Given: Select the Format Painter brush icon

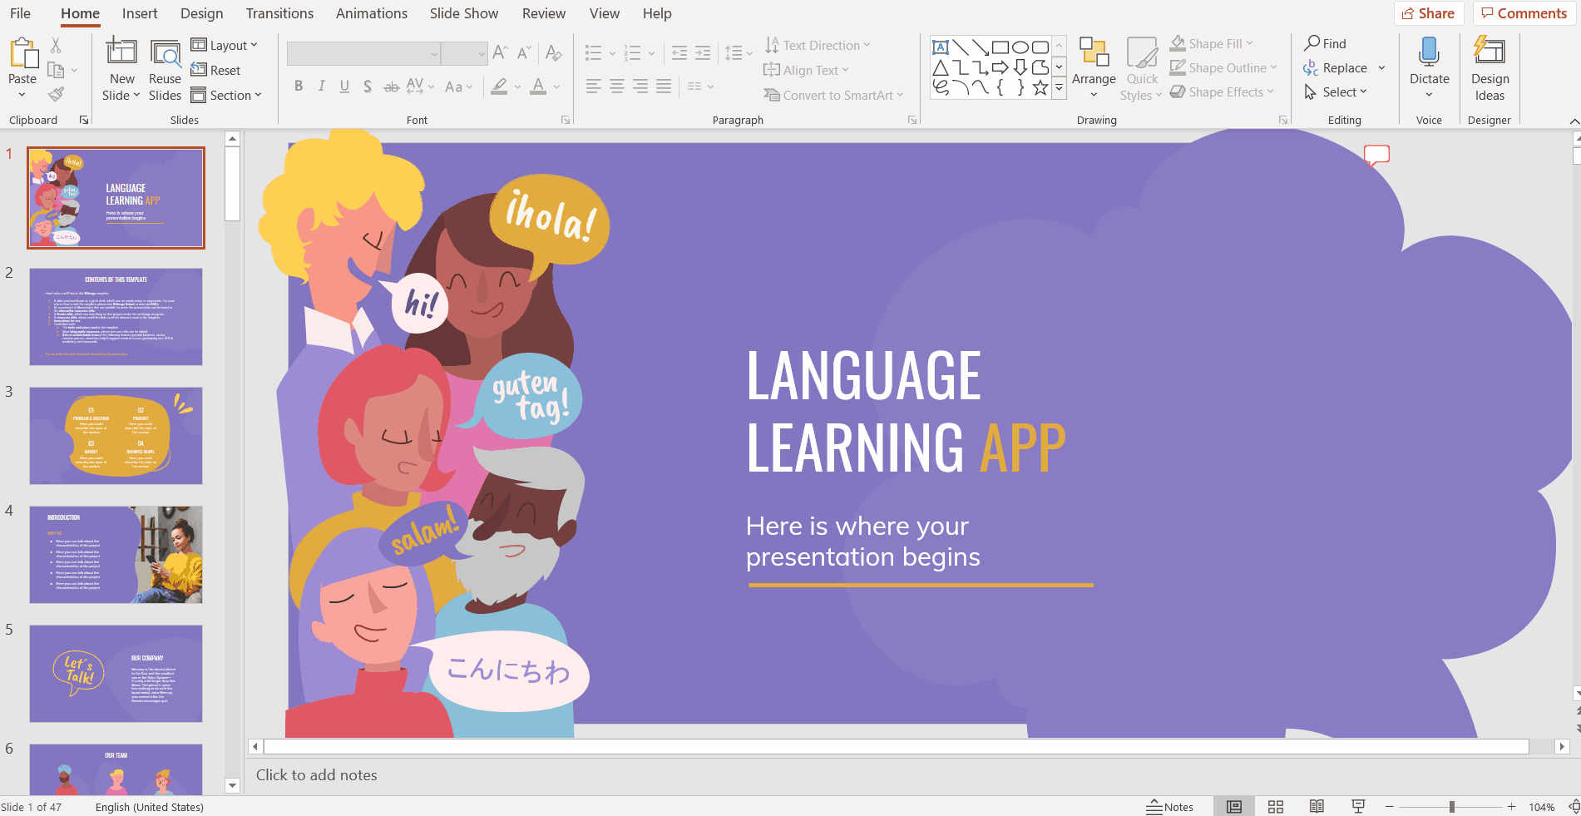Looking at the screenshot, I should click(x=56, y=95).
